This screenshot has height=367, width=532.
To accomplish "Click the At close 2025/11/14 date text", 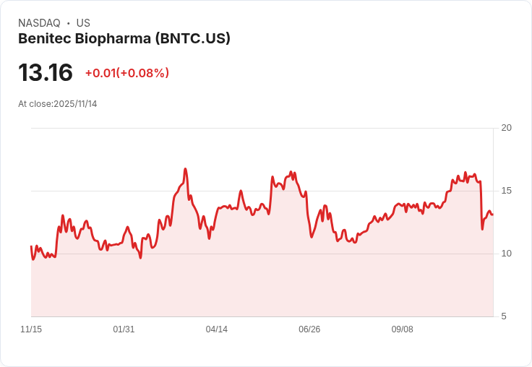I will tap(58, 104).
